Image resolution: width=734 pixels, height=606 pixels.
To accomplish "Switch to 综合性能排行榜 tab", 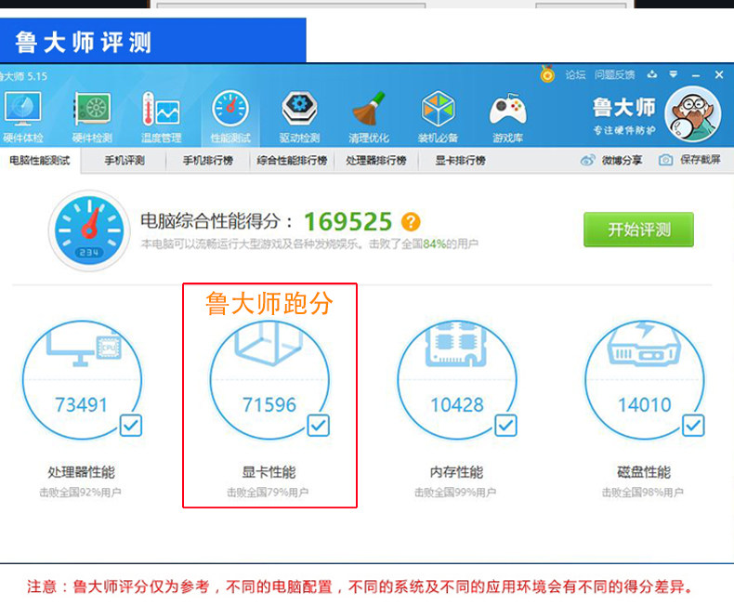I will [292, 161].
